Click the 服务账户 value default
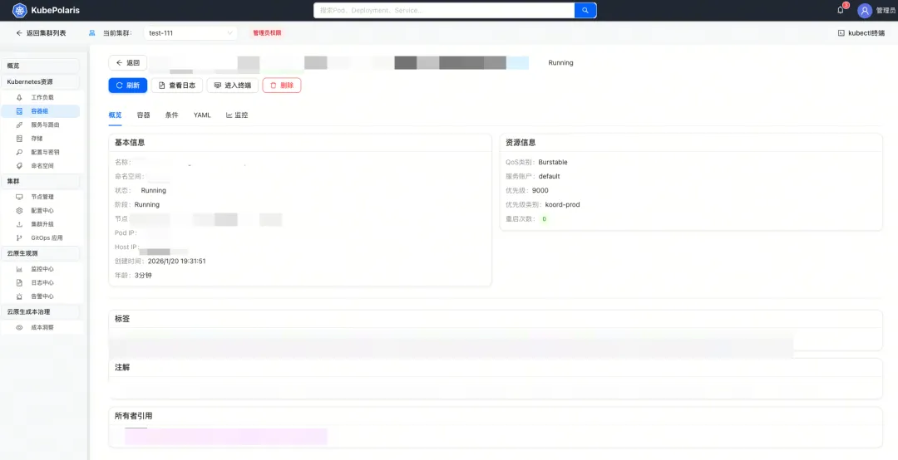 click(x=550, y=176)
